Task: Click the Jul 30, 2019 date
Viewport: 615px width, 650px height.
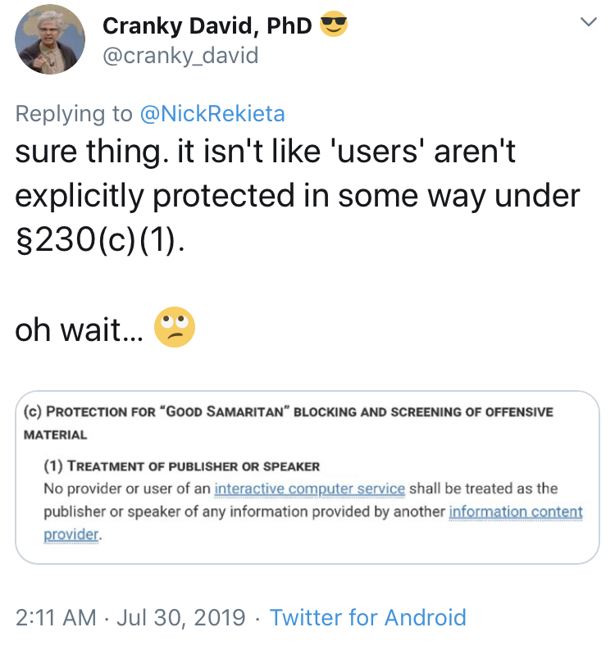Action: pos(181,617)
